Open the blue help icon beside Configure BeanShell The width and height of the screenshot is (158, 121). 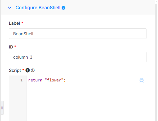click(63, 8)
